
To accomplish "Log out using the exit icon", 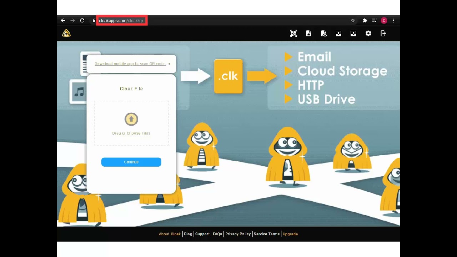I will [x=383, y=33].
